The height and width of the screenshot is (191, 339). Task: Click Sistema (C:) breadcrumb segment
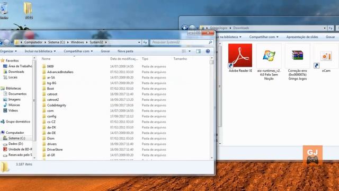point(57,42)
